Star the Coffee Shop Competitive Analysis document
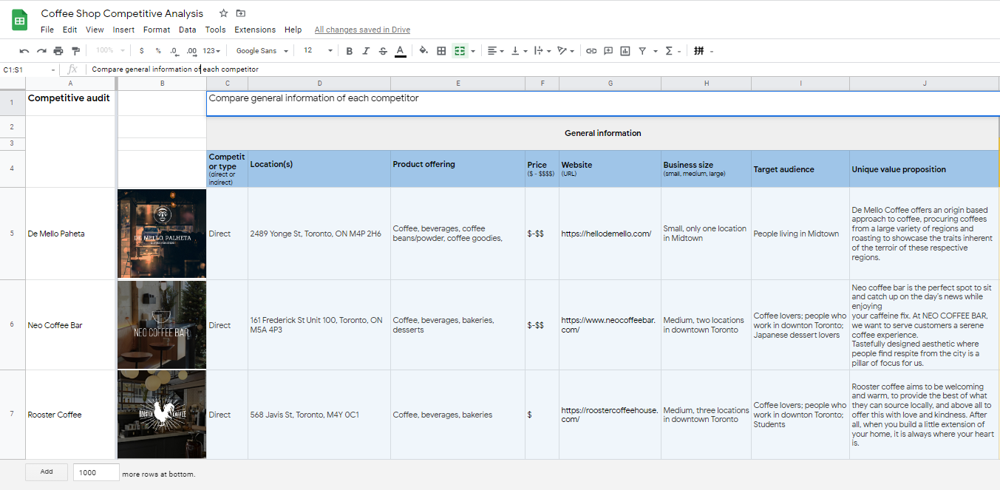 (224, 13)
